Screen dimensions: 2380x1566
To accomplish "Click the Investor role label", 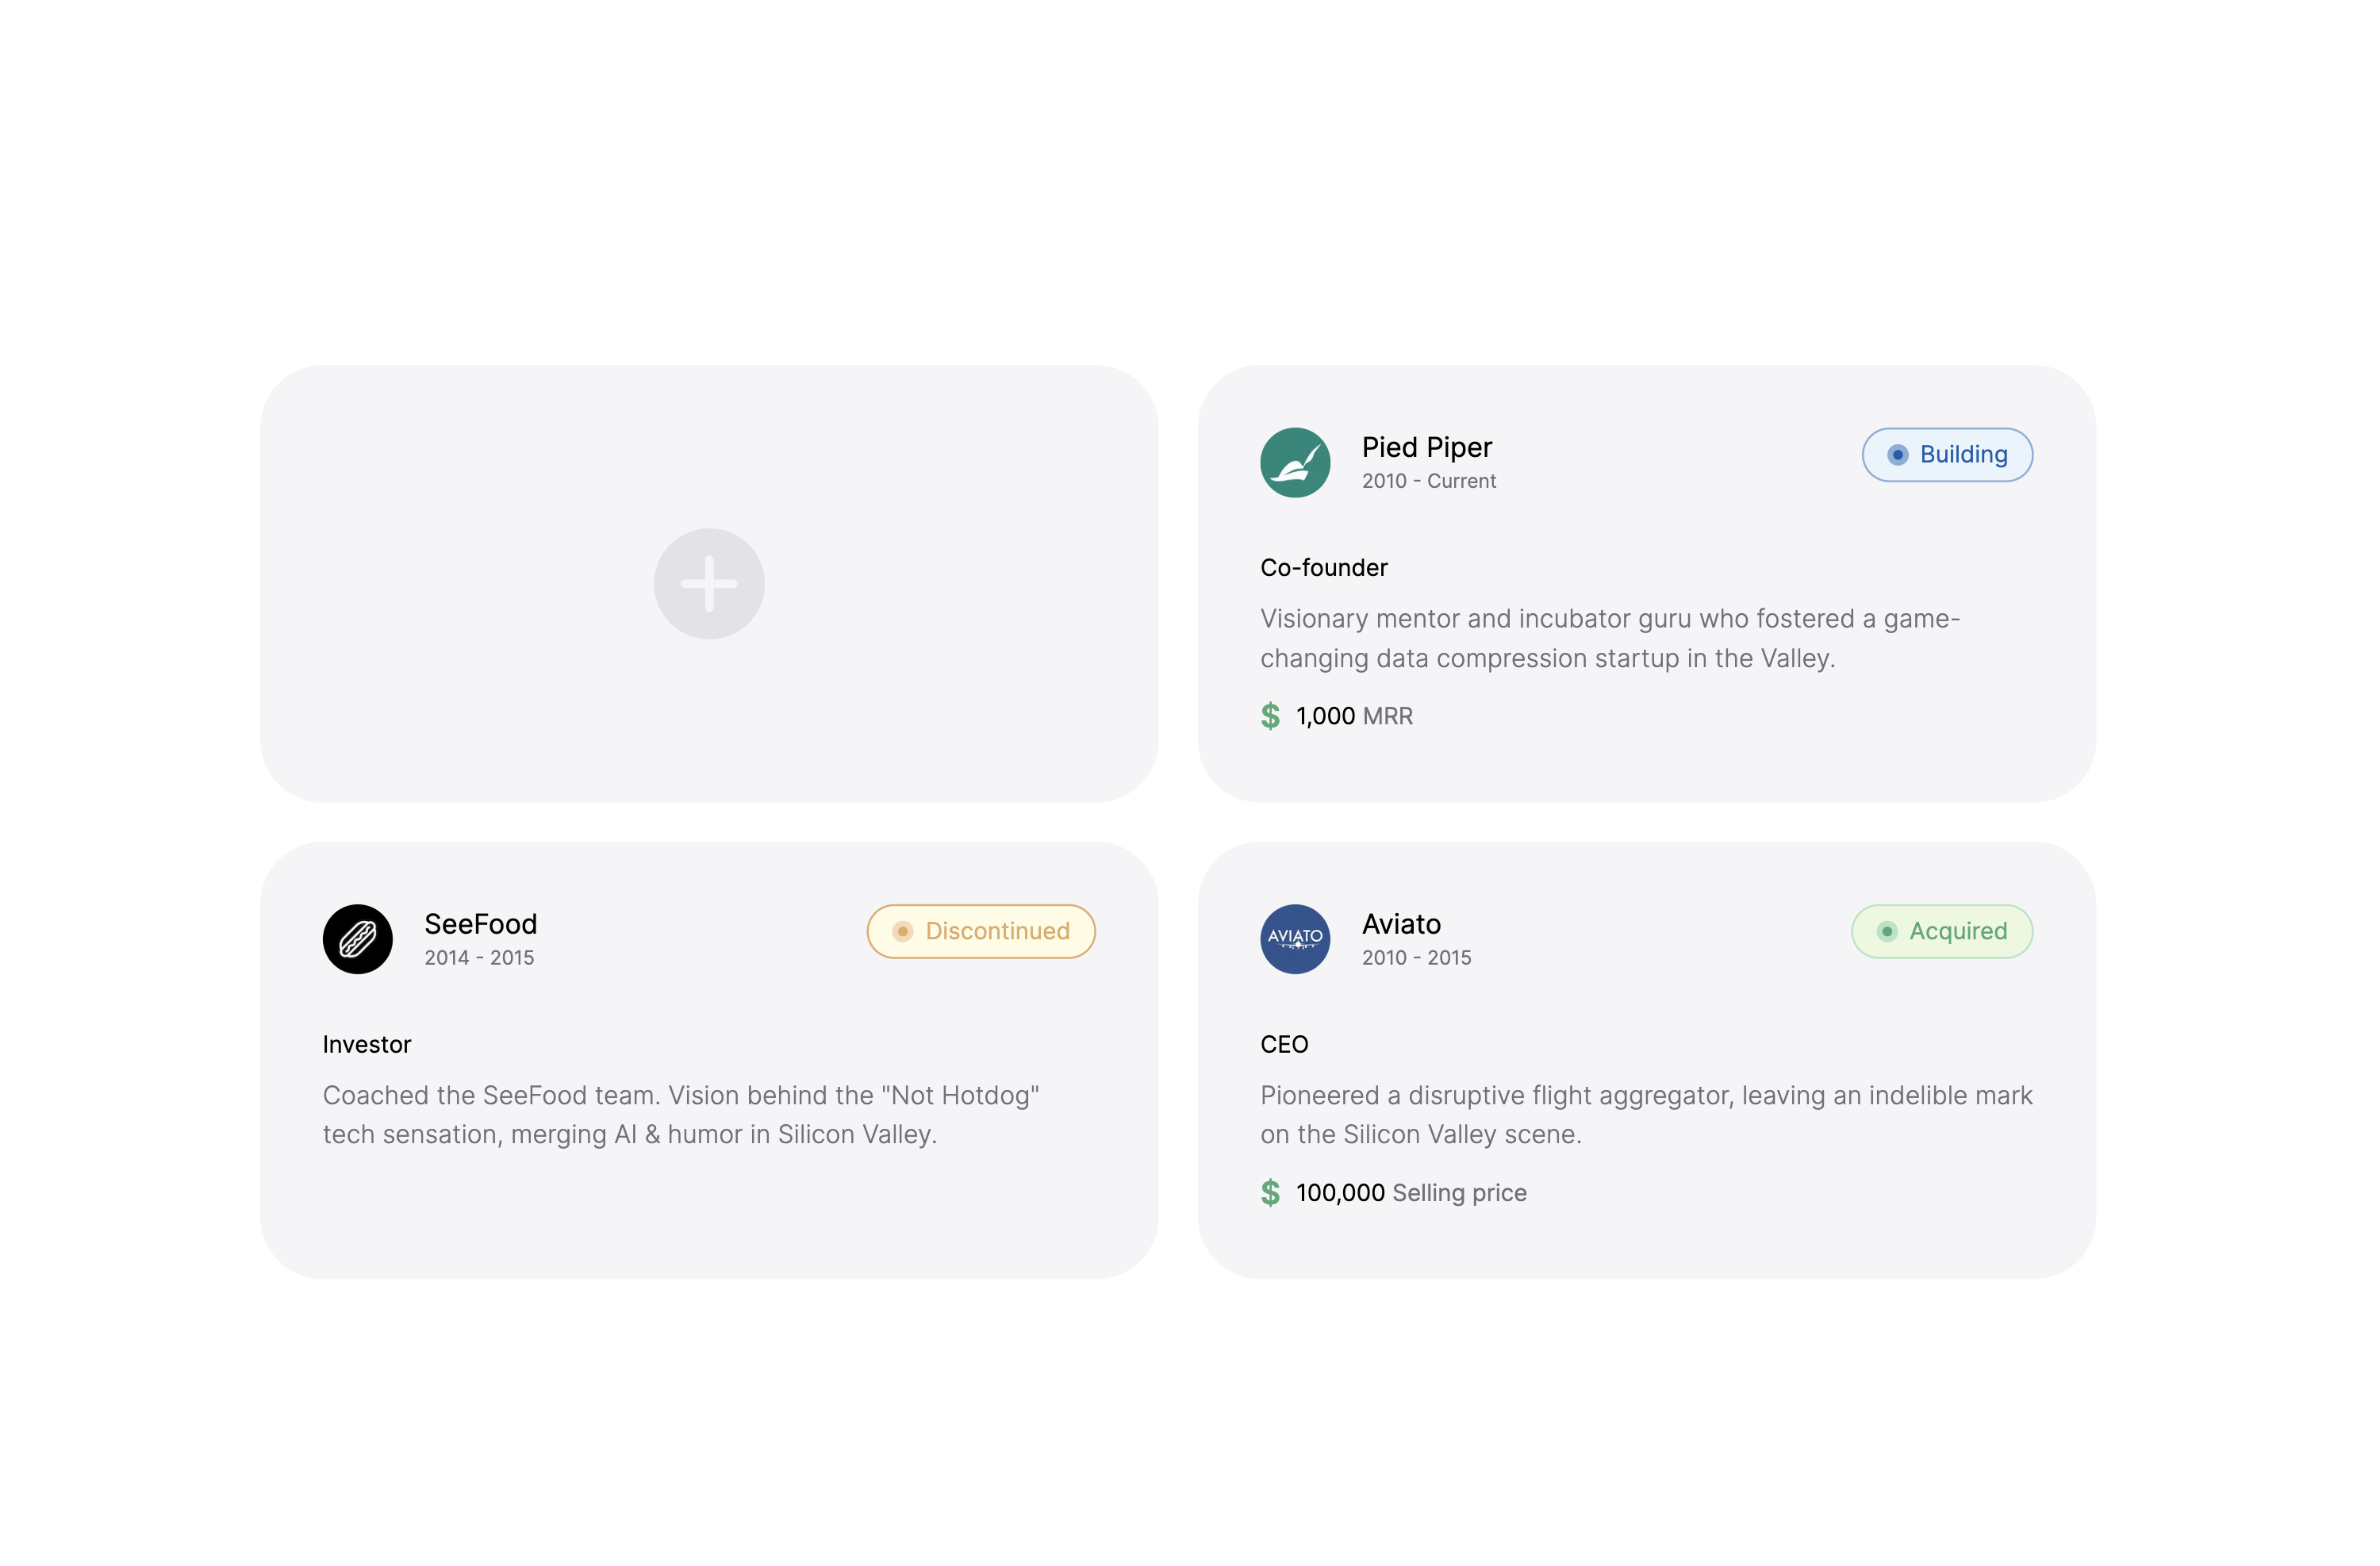I will coord(367,1044).
